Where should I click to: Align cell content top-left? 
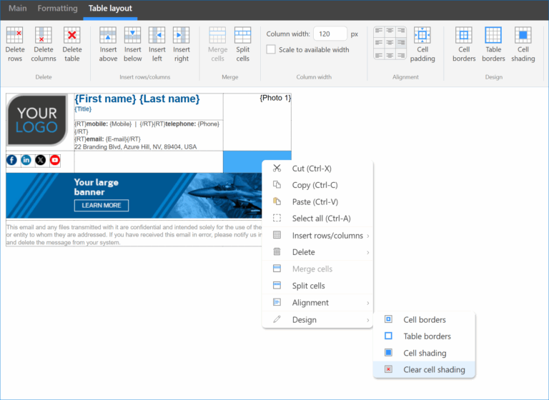coord(379,31)
